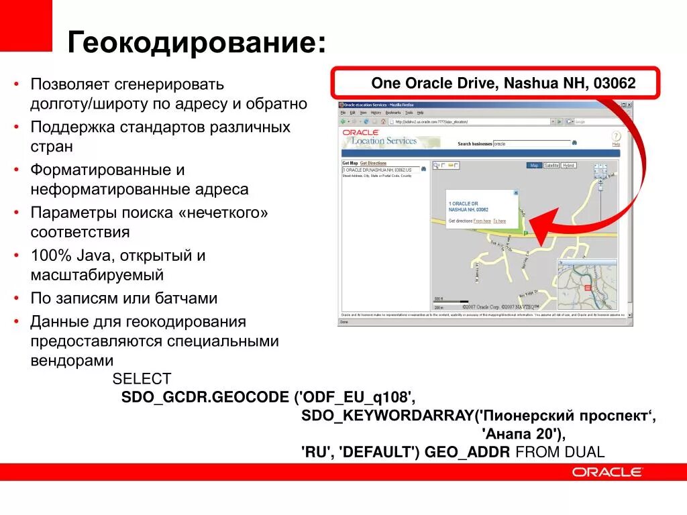Open the View menu in Firefox
This screenshot has width=687, height=515.
point(363,113)
